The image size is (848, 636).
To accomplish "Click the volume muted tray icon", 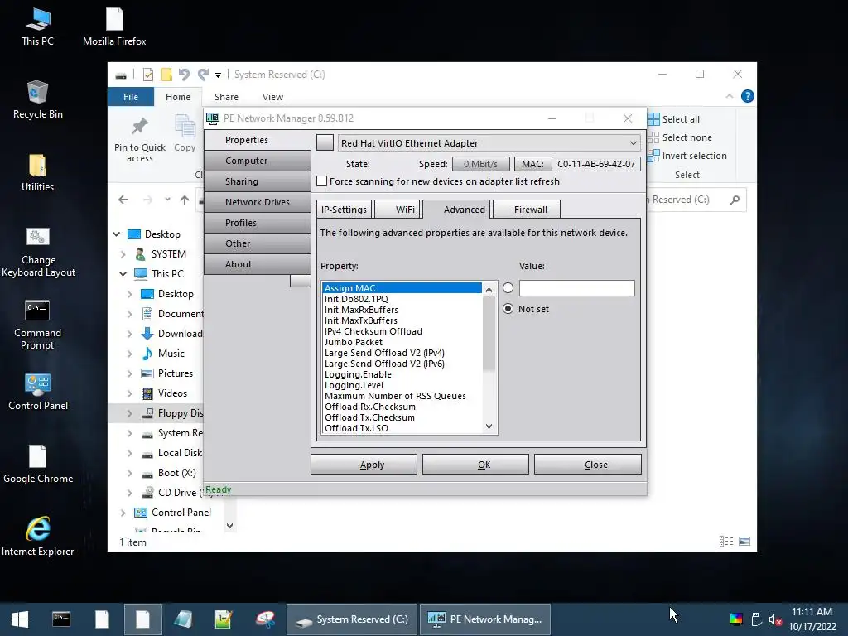I will tap(775, 619).
